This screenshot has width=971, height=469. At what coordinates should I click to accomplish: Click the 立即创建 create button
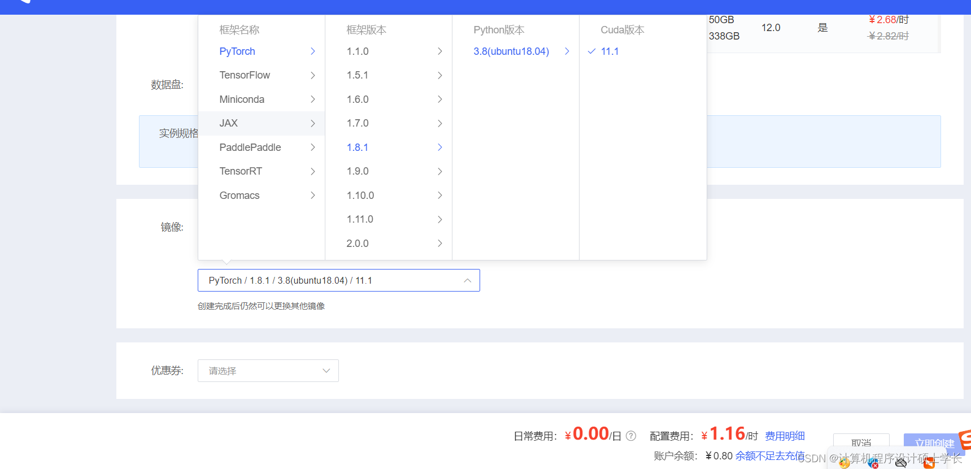(934, 444)
